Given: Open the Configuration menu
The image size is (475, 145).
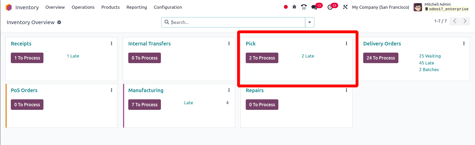Looking at the screenshot, I should 168,7.
